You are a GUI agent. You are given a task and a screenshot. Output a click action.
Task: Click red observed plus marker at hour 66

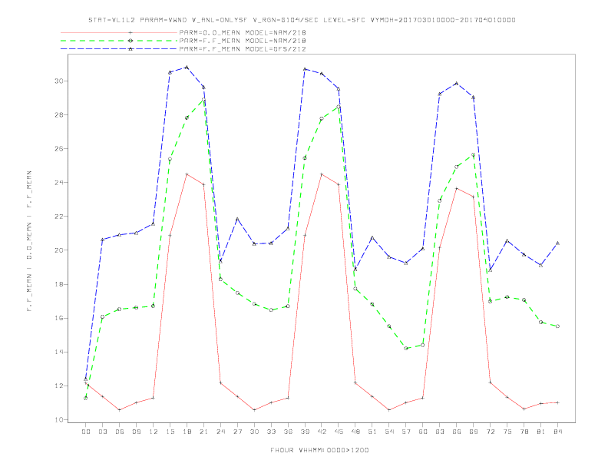coord(457,188)
